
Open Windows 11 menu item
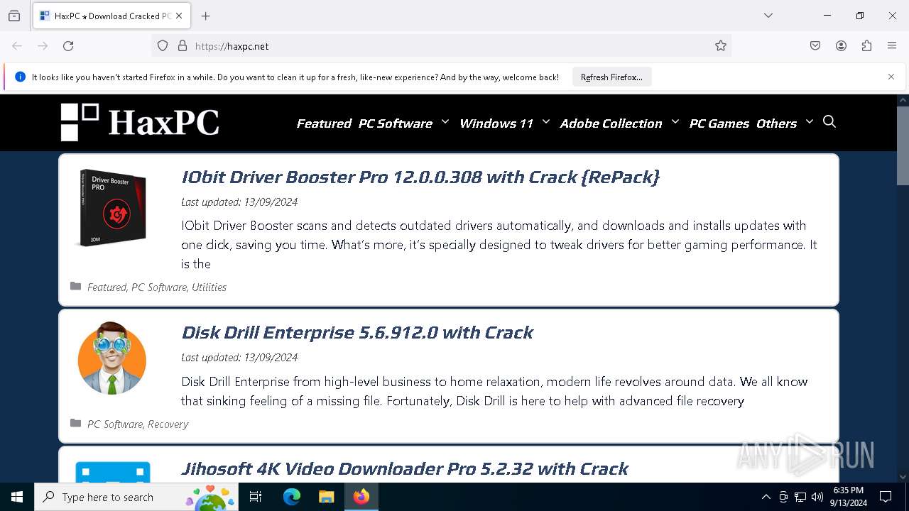point(496,123)
